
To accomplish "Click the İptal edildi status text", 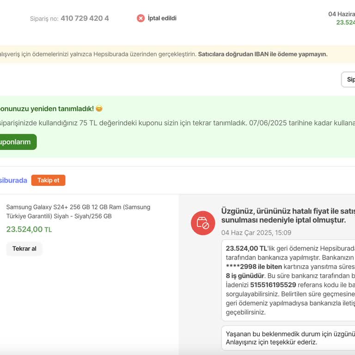I will coord(162,18).
